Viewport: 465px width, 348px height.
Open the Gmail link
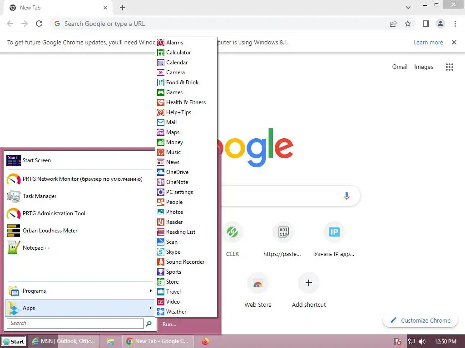click(x=400, y=67)
